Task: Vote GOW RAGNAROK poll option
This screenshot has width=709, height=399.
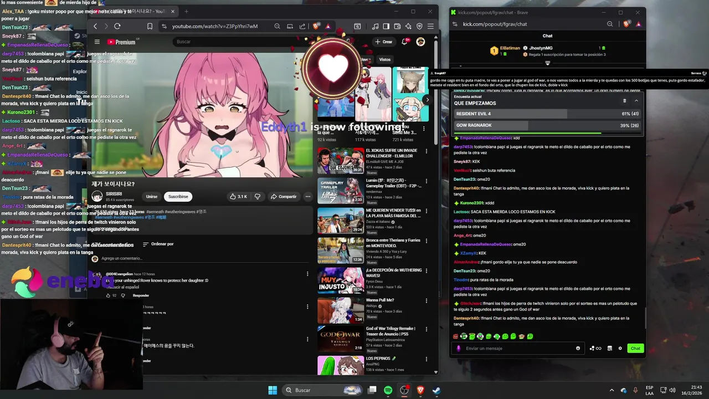Action: 547,125
